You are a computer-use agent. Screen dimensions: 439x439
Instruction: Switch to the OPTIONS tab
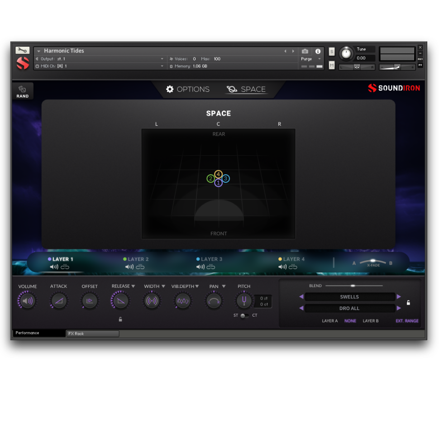click(x=187, y=89)
